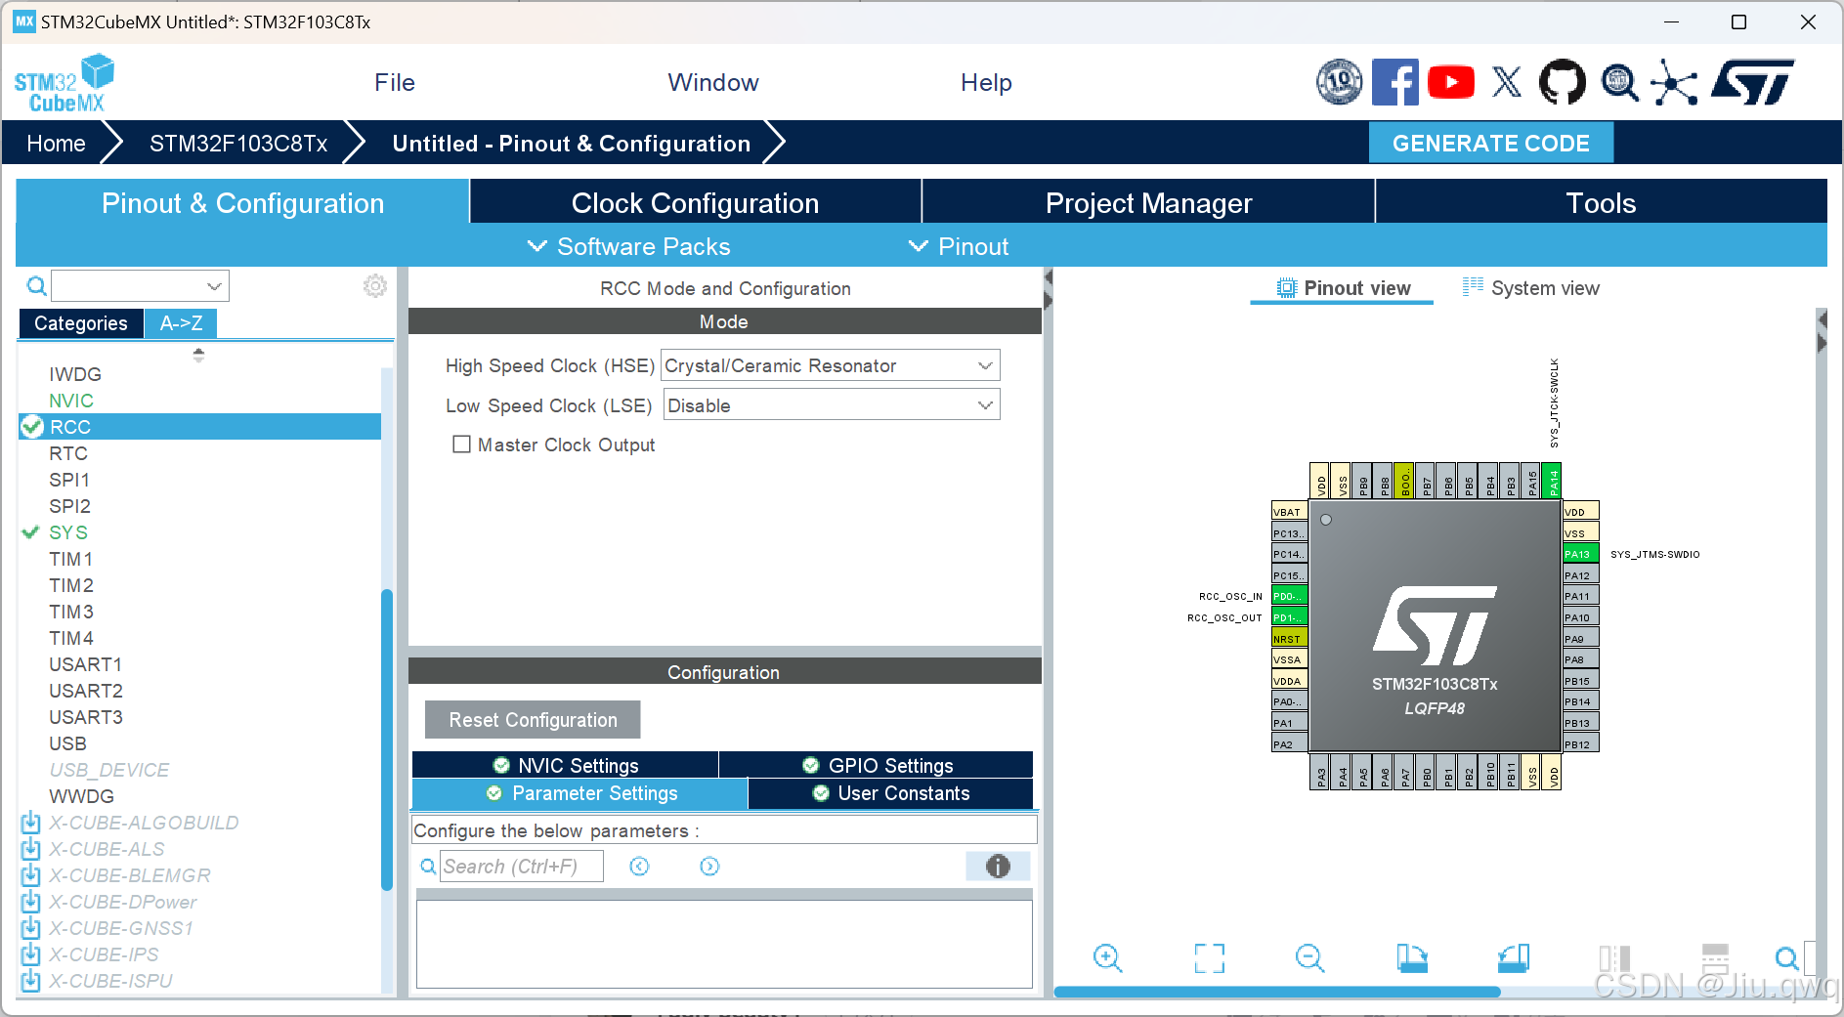
Task: Flip the chip view horizontally
Action: click(x=1614, y=958)
